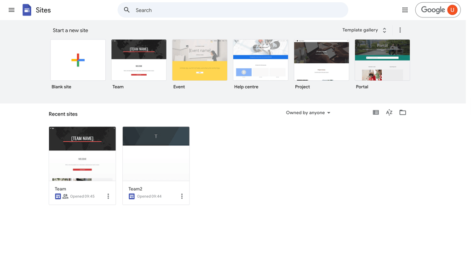Create a Blank site
This screenshot has width=471, height=265.
pyautogui.click(x=78, y=60)
